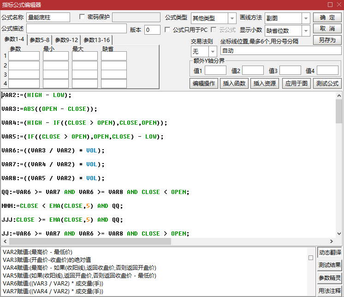Click the code line starting with 'JJ:=VAR6'

point(95,234)
